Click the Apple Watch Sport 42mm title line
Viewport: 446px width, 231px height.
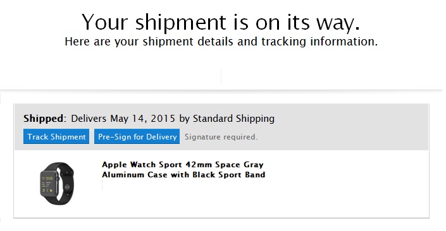(183, 165)
